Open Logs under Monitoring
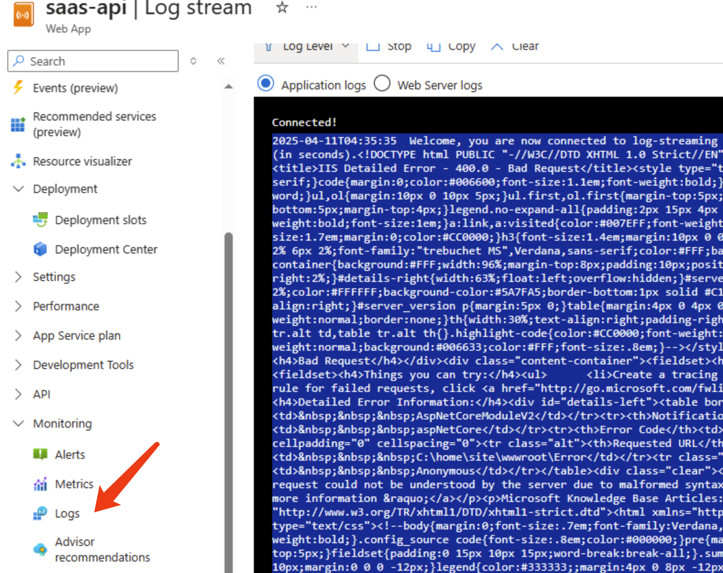This screenshot has width=723, height=573. (67, 513)
